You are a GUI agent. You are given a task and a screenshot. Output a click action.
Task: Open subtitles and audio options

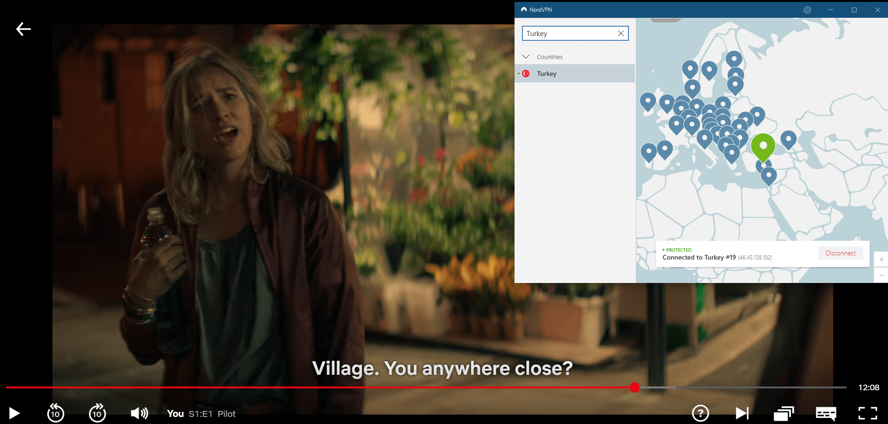826,413
